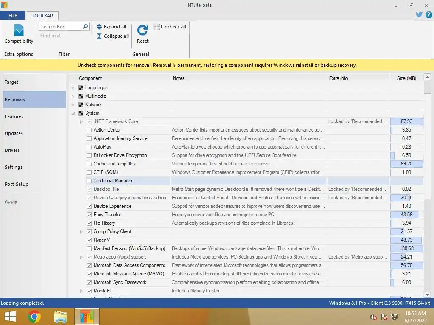Check the AutoPlay checkbox

click(x=89, y=147)
